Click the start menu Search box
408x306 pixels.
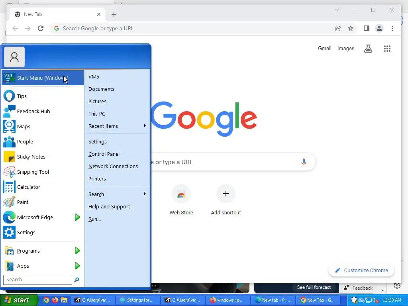click(37, 280)
